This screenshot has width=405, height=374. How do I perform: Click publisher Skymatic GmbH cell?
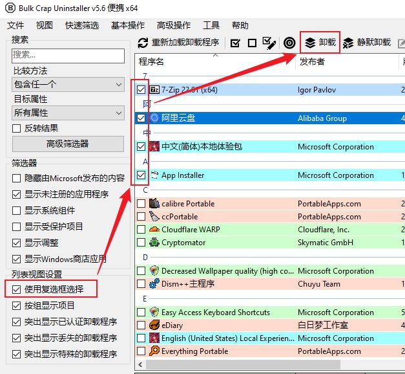click(x=326, y=243)
